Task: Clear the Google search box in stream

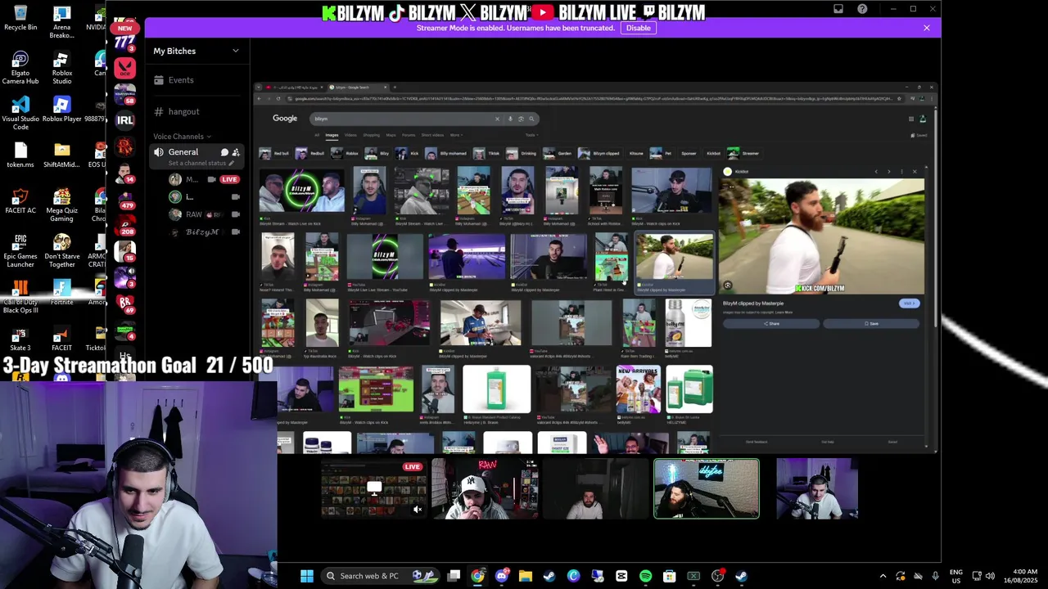Action: click(x=496, y=119)
